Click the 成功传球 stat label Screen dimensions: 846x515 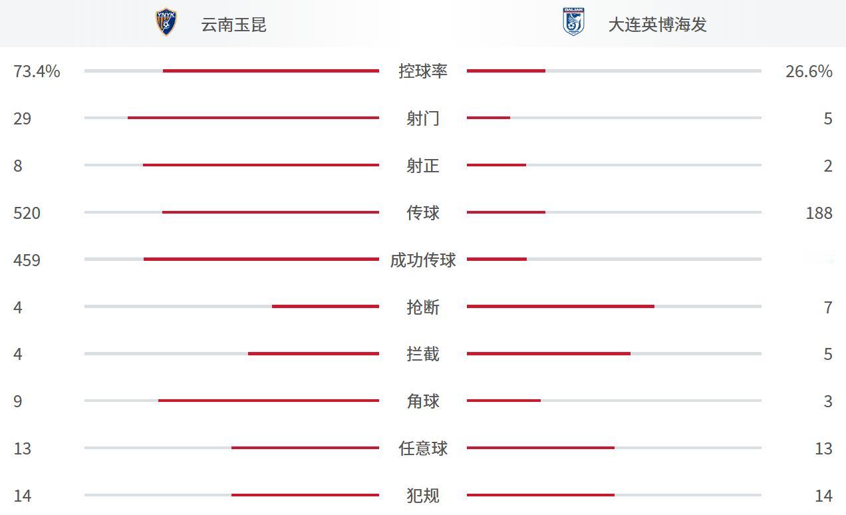(x=423, y=260)
